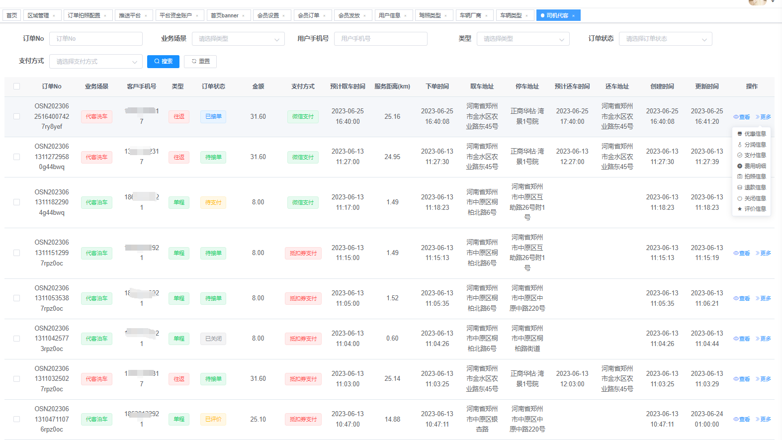Image resolution: width=782 pixels, height=440 pixels.
Task: Close the 订单拍照配置 tab
Action: [x=105, y=16]
